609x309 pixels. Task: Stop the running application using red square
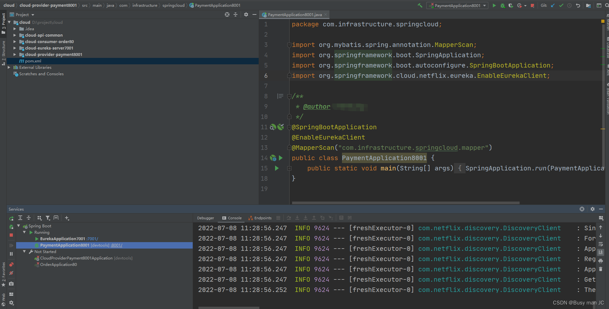(532, 5)
